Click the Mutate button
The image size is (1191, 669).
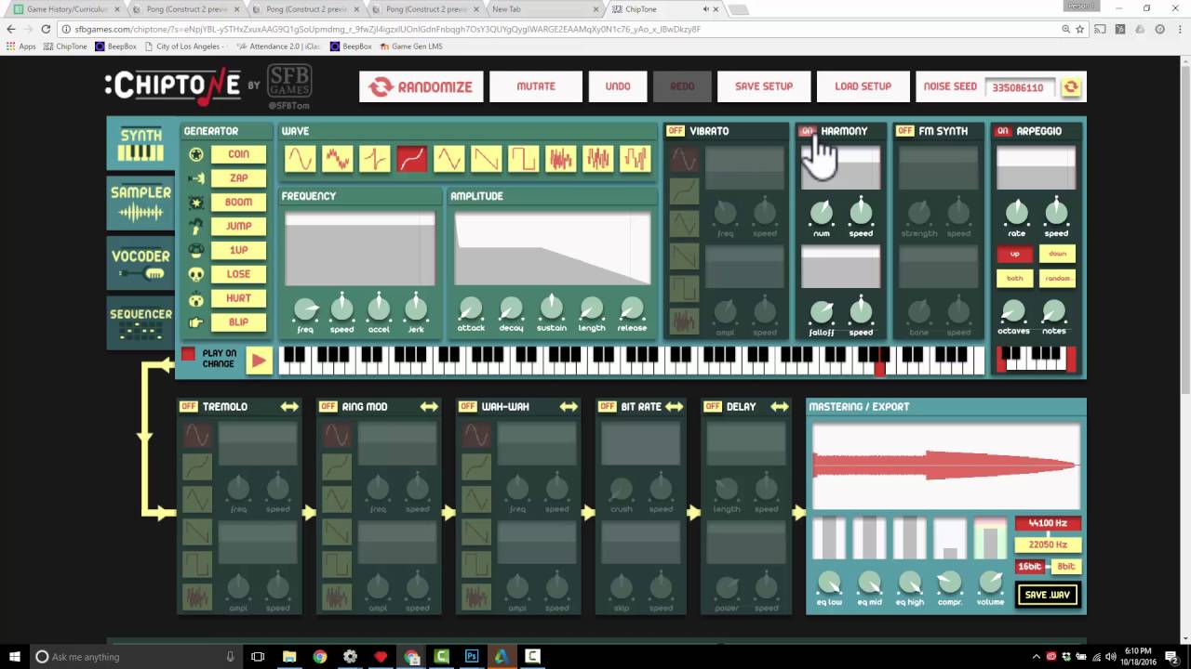tap(536, 86)
